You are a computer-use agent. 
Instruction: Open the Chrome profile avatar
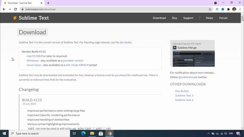pos(234,9)
